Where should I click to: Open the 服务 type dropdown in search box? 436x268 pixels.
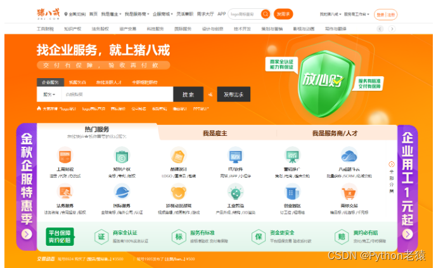click(x=49, y=95)
